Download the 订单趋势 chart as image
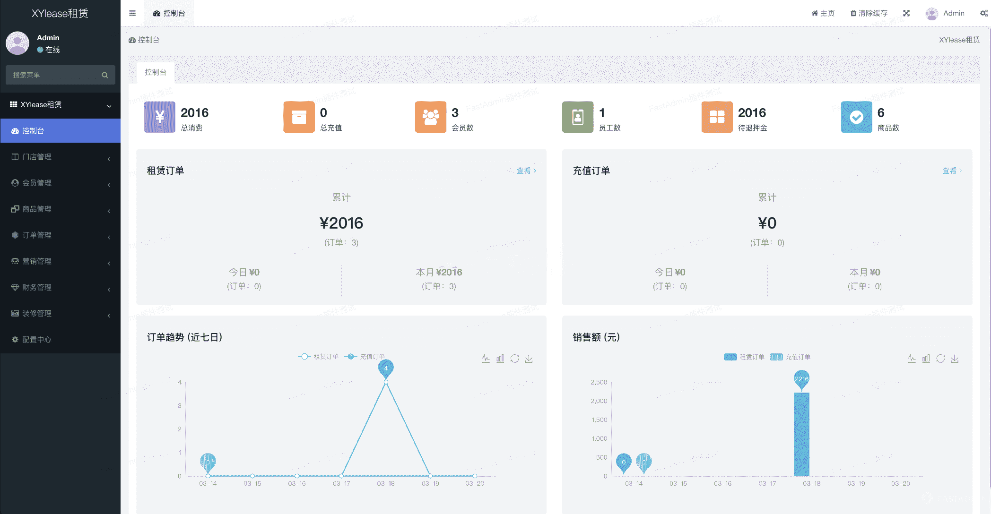 [529, 359]
